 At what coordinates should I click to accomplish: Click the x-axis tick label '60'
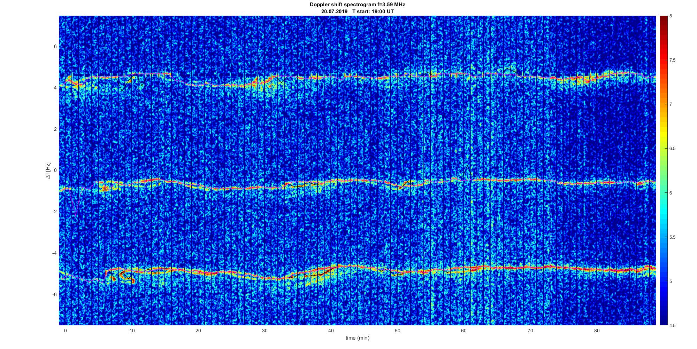click(464, 331)
